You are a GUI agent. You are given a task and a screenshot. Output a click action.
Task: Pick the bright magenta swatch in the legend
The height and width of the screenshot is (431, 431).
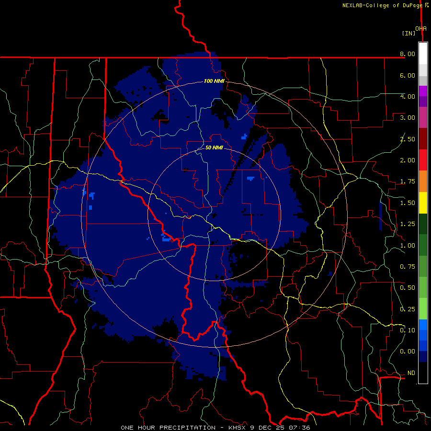(423, 91)
